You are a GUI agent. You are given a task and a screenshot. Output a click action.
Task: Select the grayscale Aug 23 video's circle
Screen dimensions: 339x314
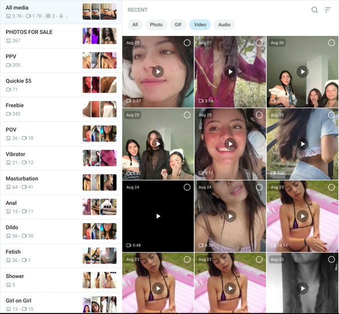(x=331, y=260)
